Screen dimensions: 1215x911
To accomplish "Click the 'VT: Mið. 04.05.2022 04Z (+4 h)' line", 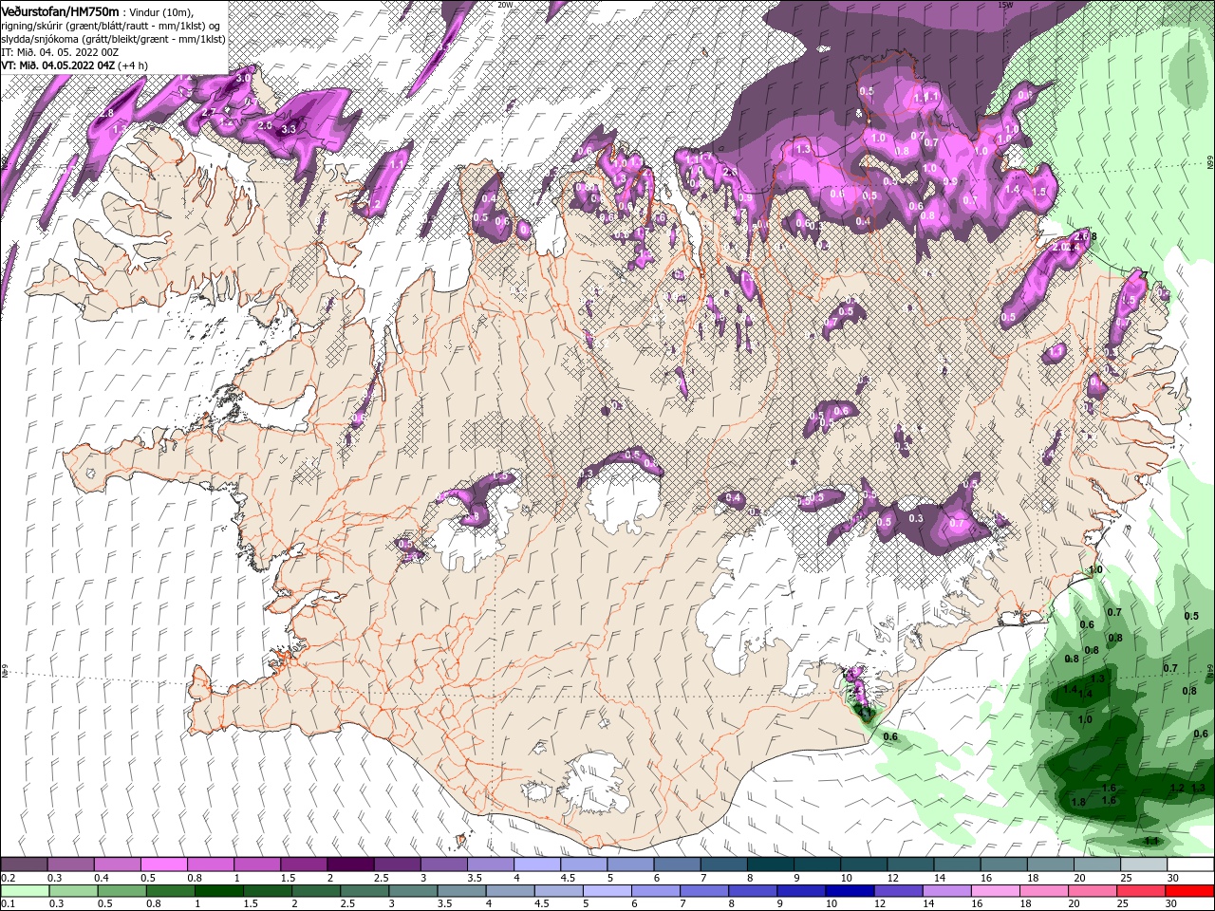I will coord(73,65).
